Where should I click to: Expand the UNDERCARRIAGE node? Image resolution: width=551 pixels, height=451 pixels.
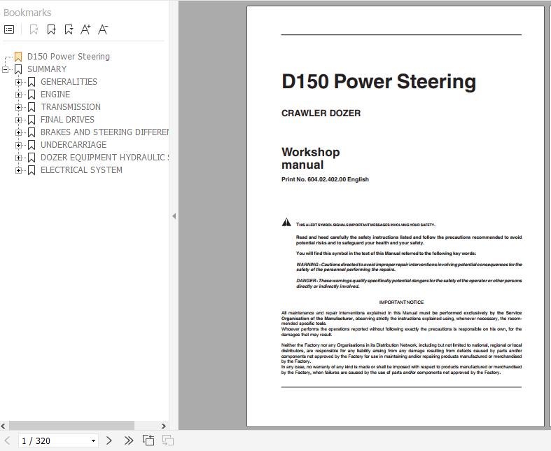18,145
